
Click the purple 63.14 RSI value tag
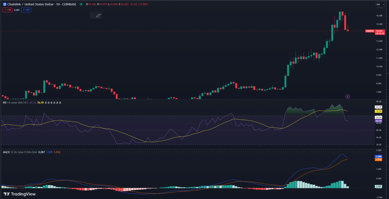pyautogui.click(x=379, y=121)
